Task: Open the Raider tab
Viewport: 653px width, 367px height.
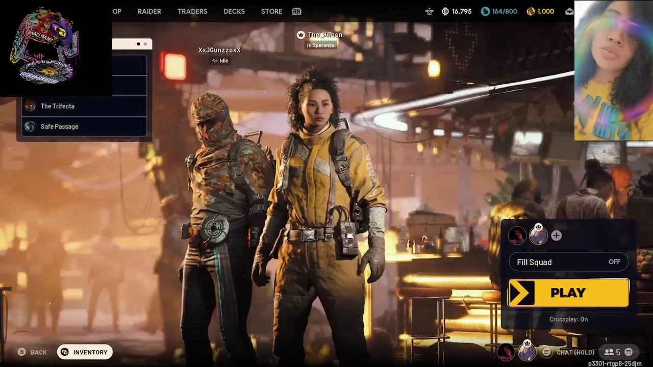Action: pos(149,11)
